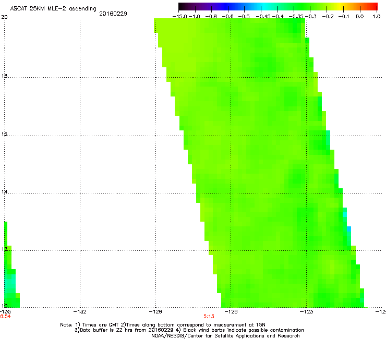Click the note line "Data buffer is 22 hrs"
The width and height of the screenshot is (386, 339).
tap(189, 330)
